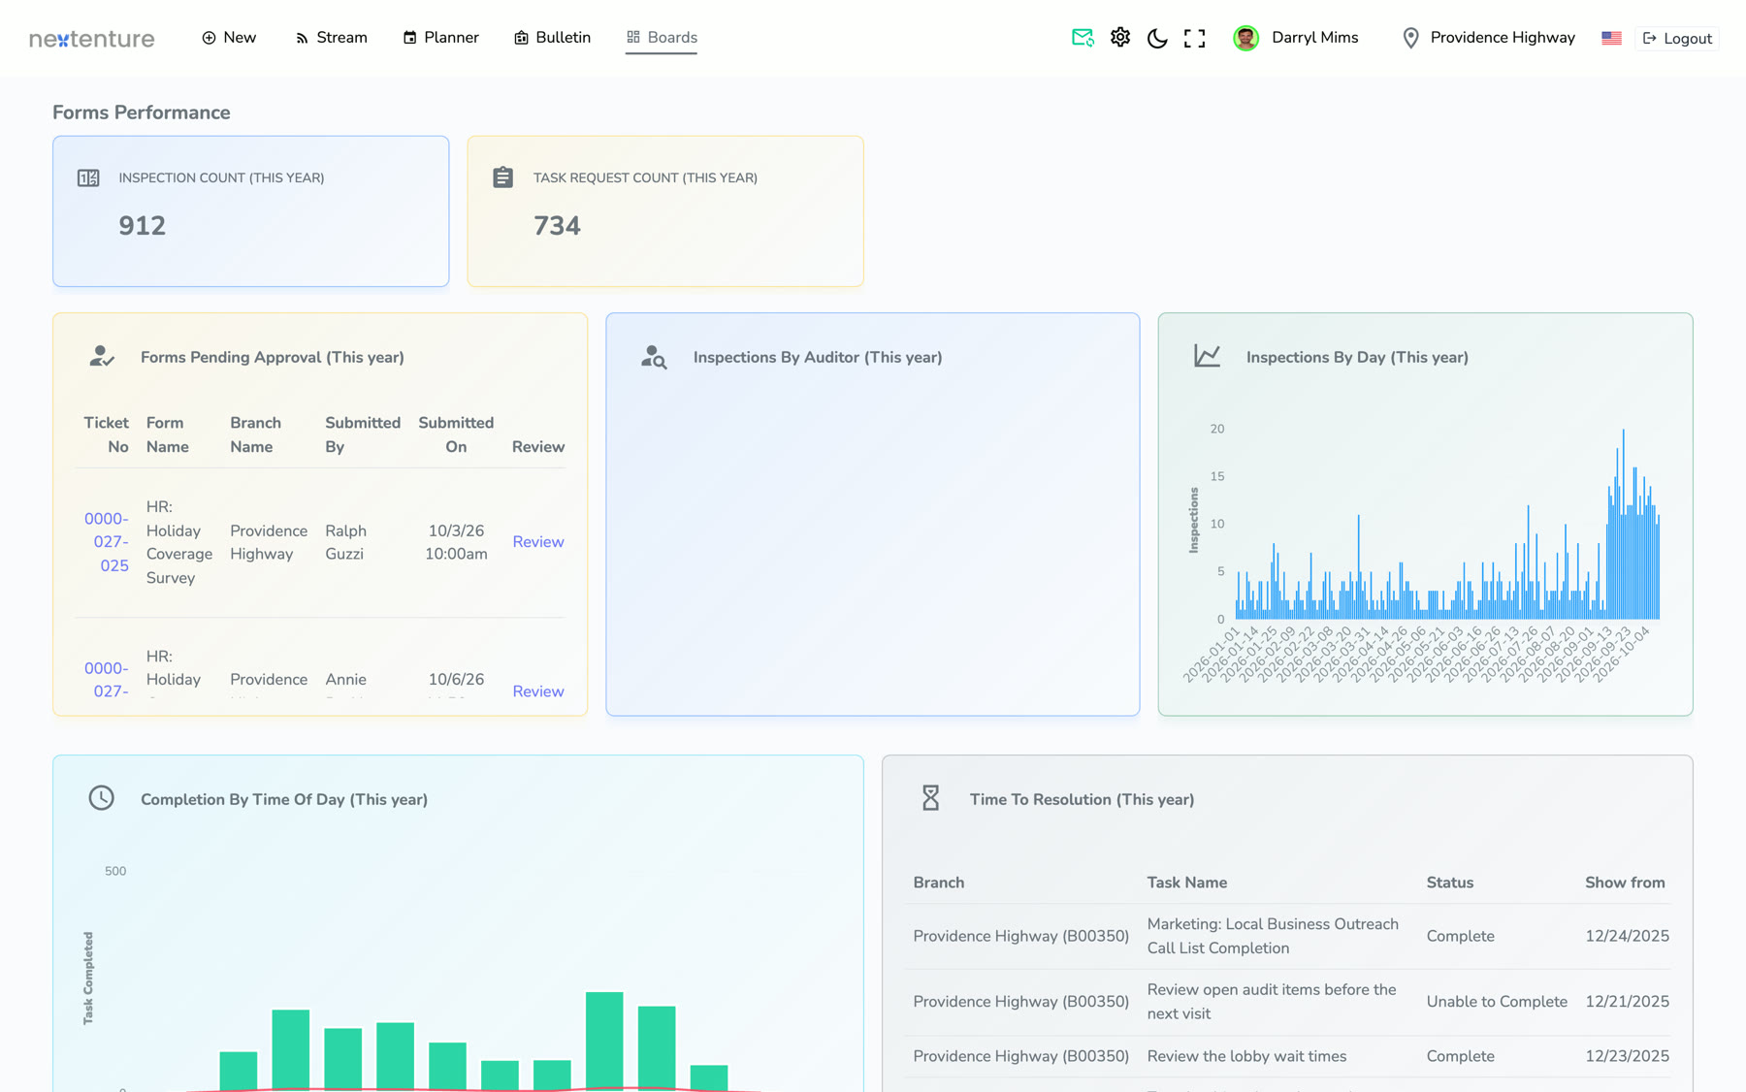Viewport: 1746px width, 1092px height.
Task: Click the Branch header in resolution table
Action: (x=939, y=883)
